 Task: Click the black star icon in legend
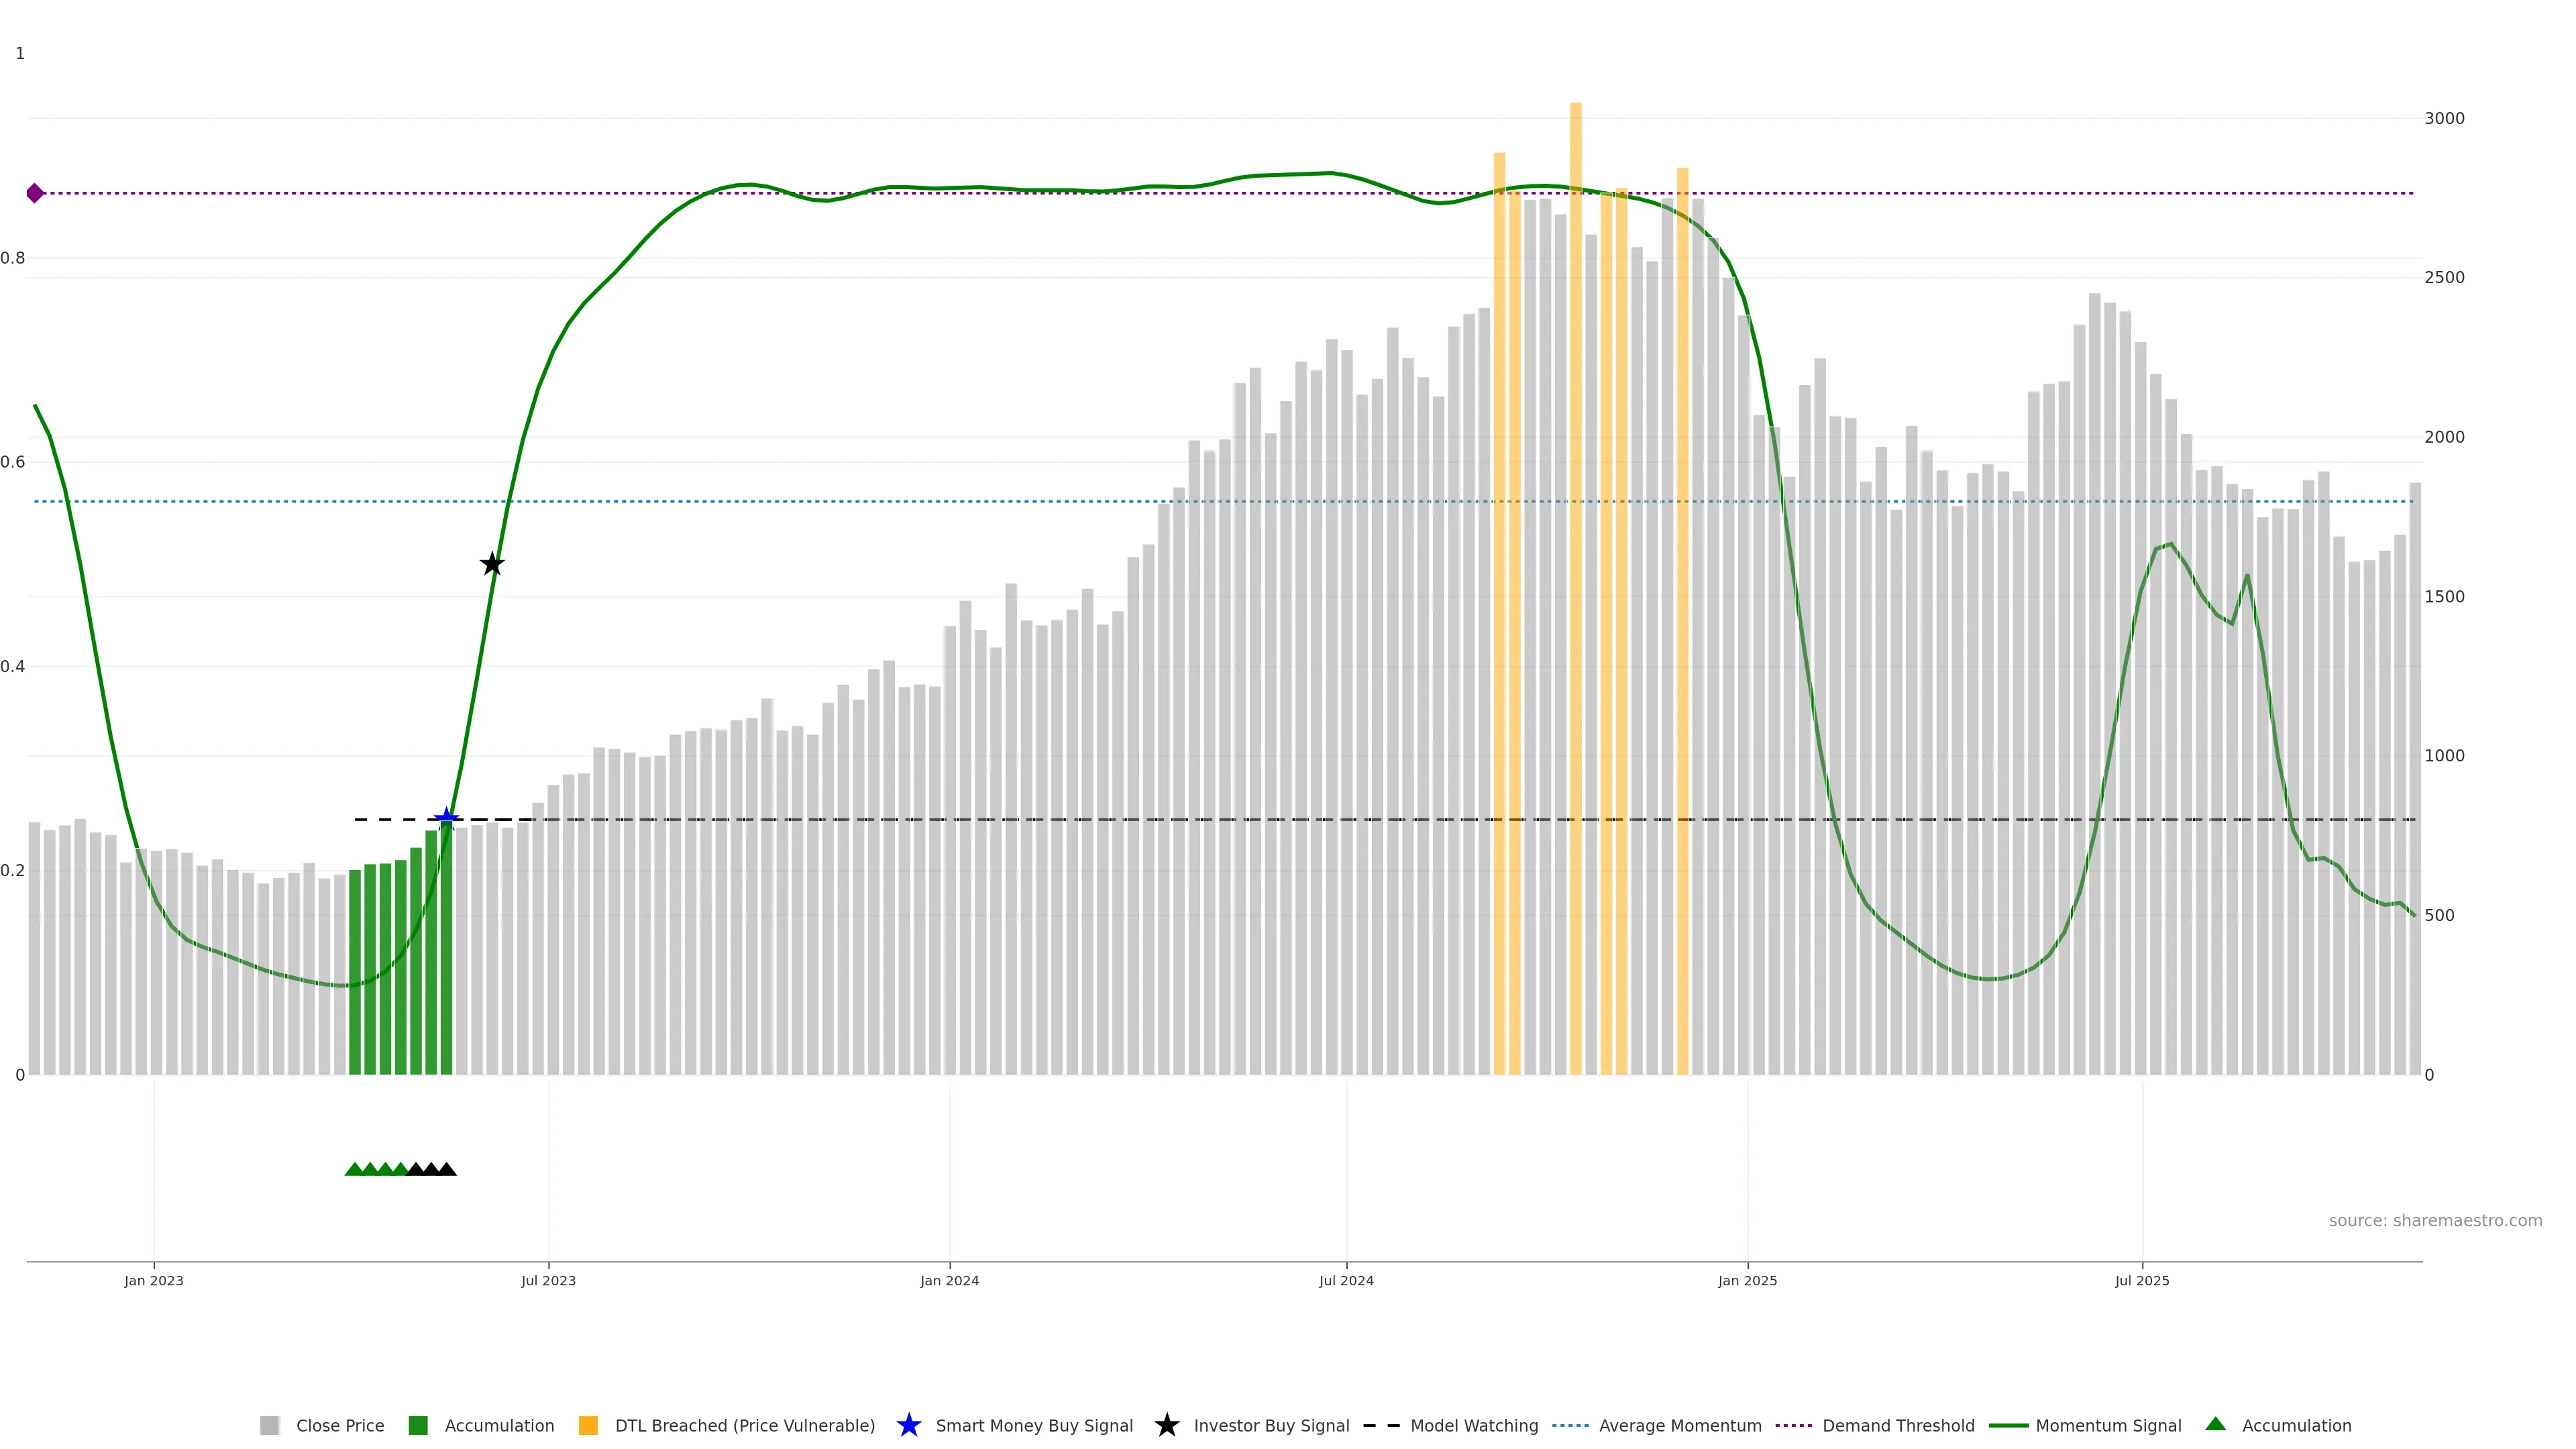click(x=1166, y=1425)
